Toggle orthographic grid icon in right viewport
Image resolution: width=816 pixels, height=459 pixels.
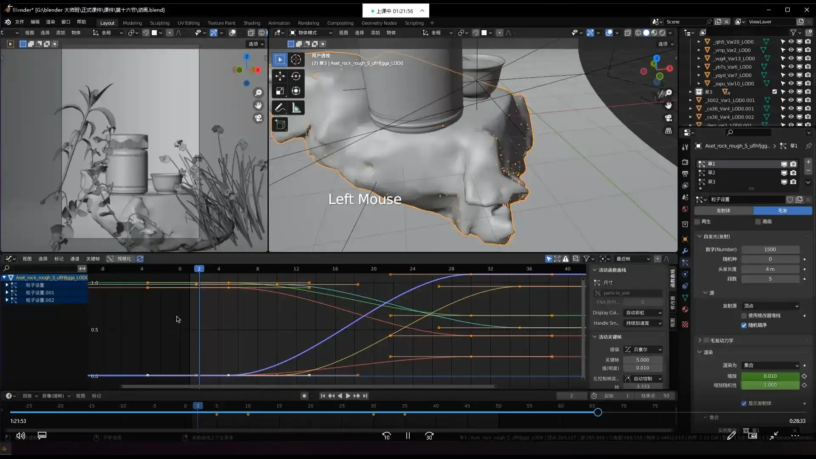click(669, 131)
